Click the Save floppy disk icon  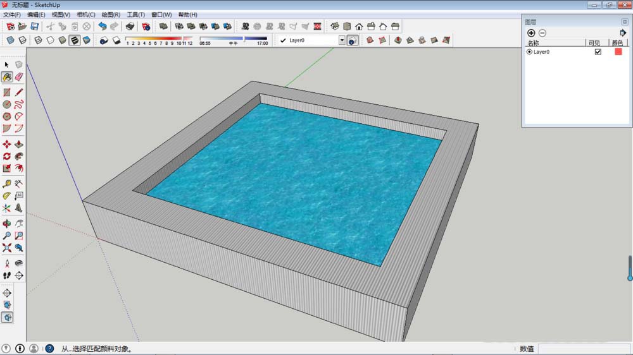[34, 27]
